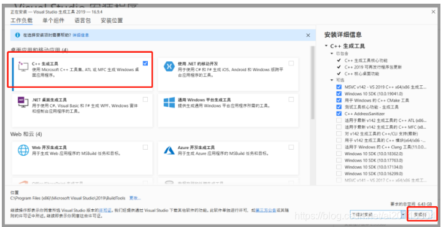Image resolution: width=441 pixels, height=227 pixels.
Task: Click the 通用 Windows 平台生成工具 logo icon
Action: click(169, 102)
